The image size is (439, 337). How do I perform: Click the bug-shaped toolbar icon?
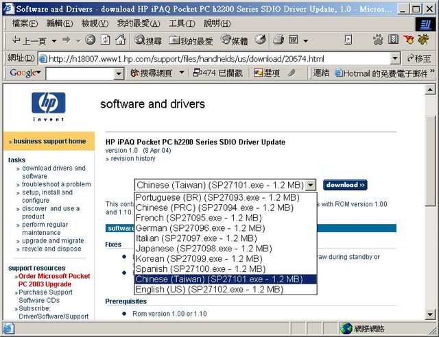tap(423, 40)
